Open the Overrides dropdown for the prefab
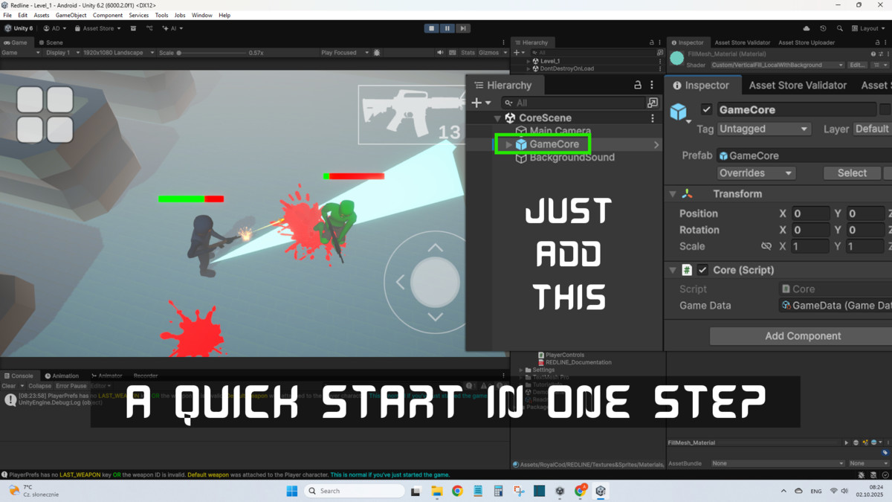Viewport: 892px width, 502px height. coord(755,173)
